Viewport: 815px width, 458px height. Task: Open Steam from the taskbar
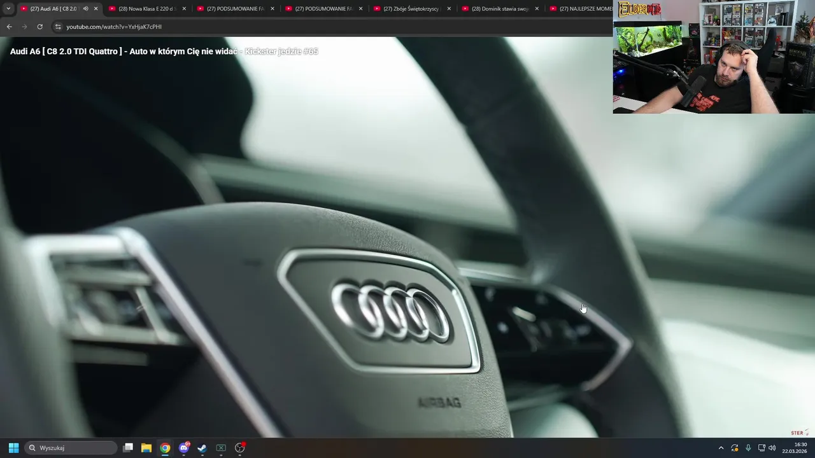202,448
